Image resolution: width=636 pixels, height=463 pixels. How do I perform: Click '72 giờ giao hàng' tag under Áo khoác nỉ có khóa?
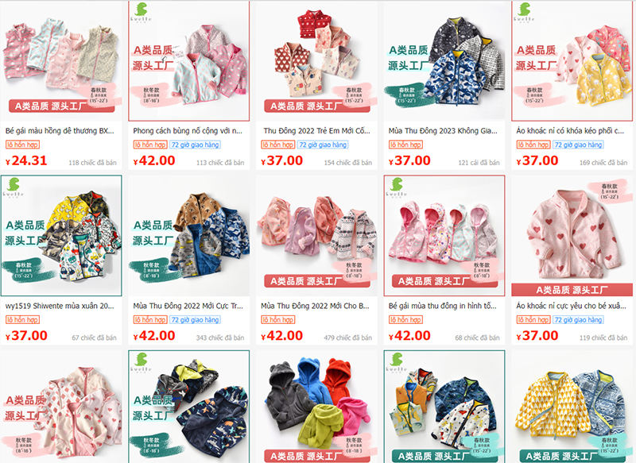[578, 145]
